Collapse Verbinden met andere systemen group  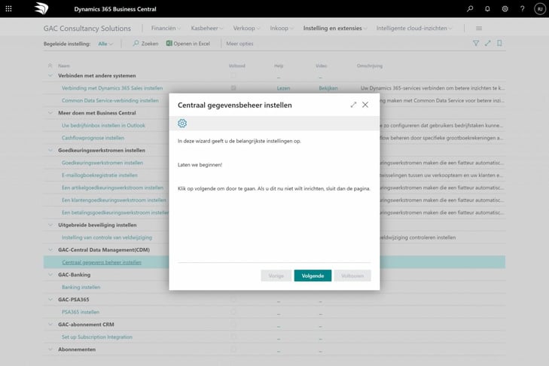click(50, 75)
